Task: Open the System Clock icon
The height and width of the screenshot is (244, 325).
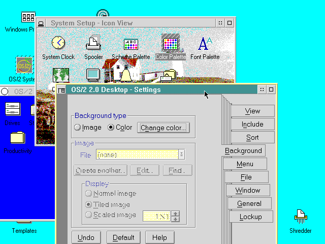Action: tap(58, 43)
